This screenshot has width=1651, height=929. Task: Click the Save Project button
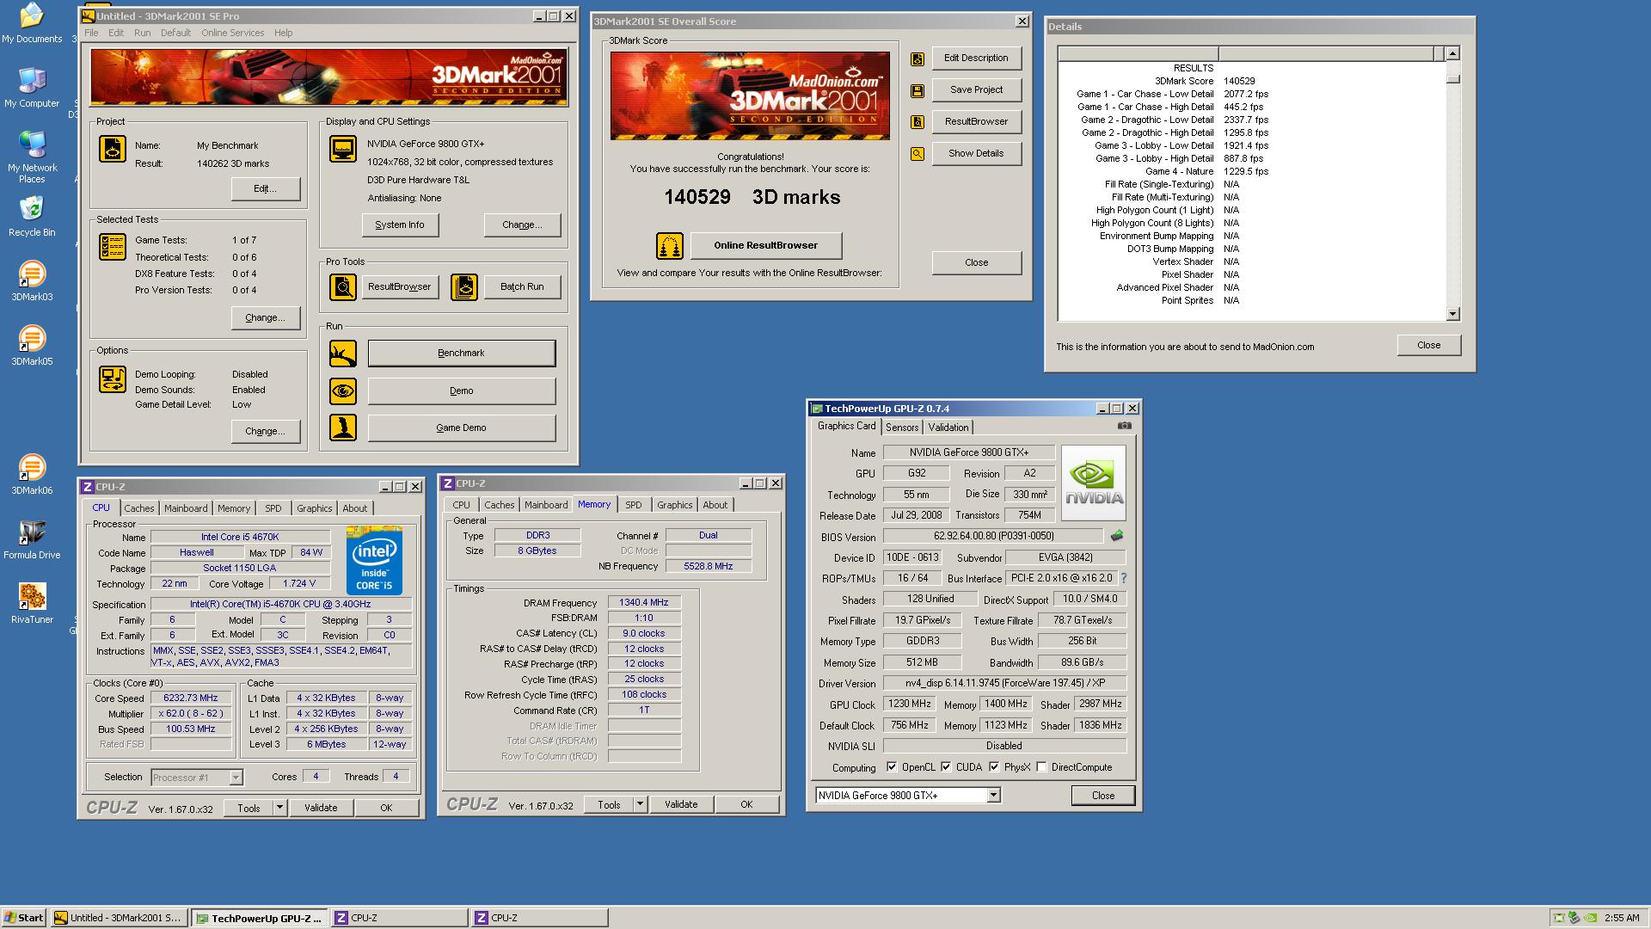pos(977,89)
